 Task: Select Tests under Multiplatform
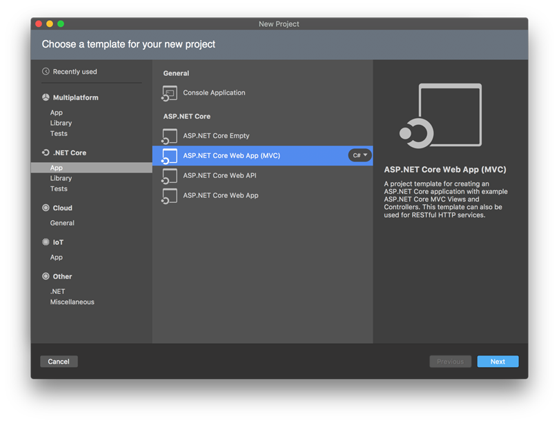pos(59,134)
